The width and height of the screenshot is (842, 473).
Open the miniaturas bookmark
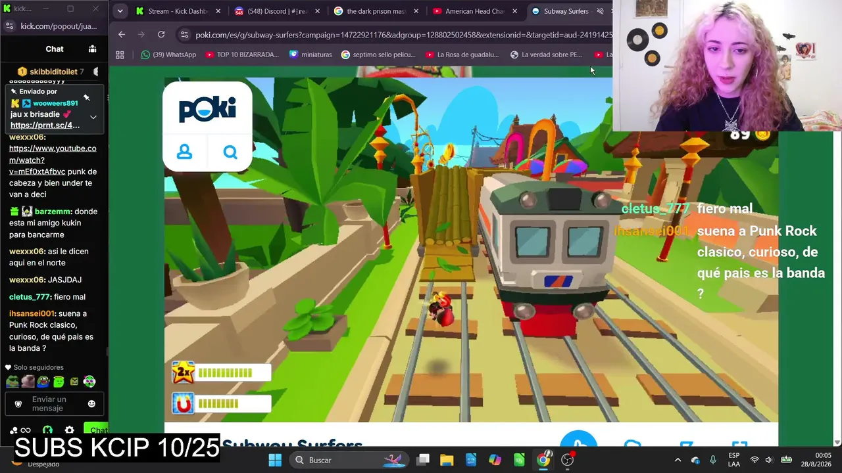point(311,55)
